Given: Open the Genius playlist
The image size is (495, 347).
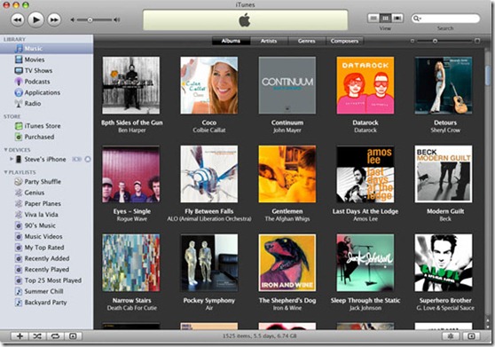Looking at the screenshot, I should tap(46, 193).
